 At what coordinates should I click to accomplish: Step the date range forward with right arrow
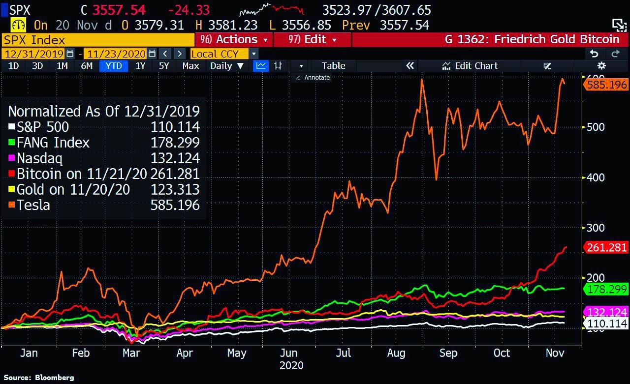point(180,54)
